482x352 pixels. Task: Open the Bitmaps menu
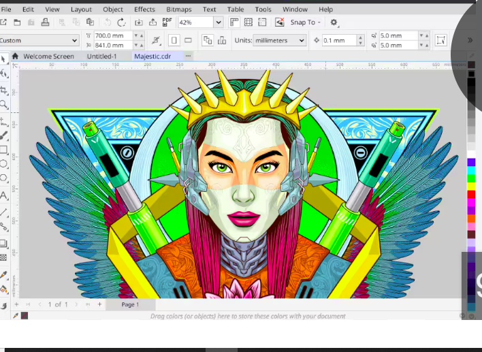(179, 10)
